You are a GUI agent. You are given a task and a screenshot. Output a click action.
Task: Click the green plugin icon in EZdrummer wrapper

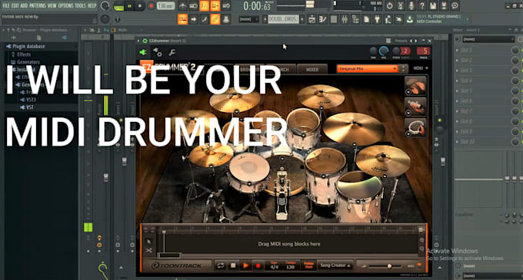143,52
